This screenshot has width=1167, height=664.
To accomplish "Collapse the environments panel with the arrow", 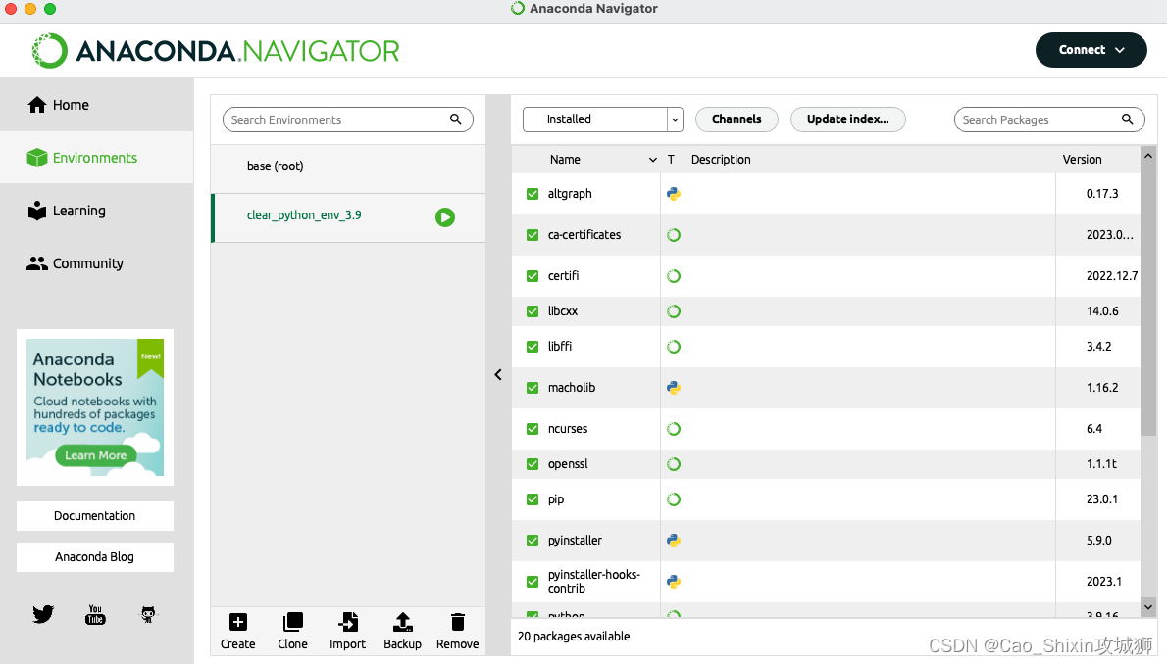I will [x=498, y=375].
